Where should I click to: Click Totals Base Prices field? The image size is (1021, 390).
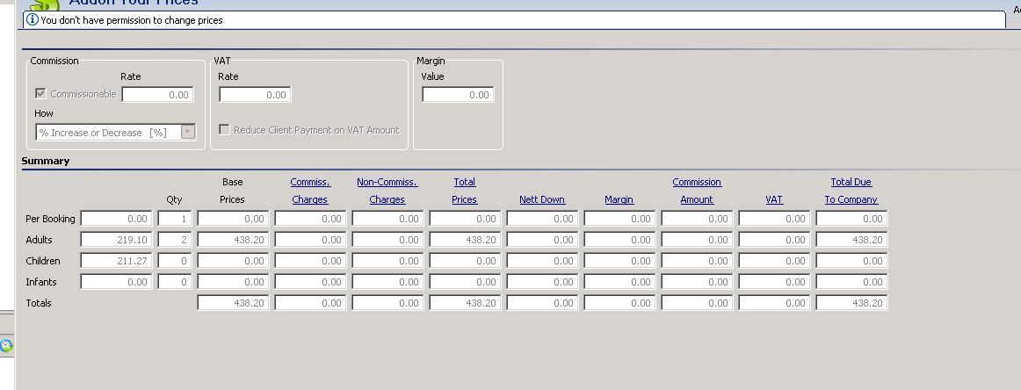(x=233, y=303)
